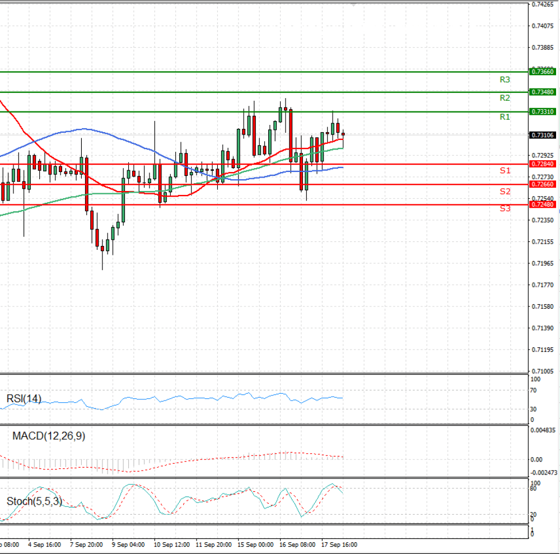Click the 0.72925 price axis value
Screen dimensions: 560x554
543,155
